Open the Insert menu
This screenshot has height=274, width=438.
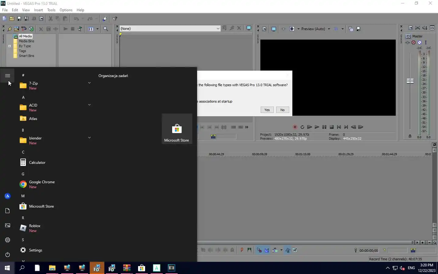[x=38, y=10]
